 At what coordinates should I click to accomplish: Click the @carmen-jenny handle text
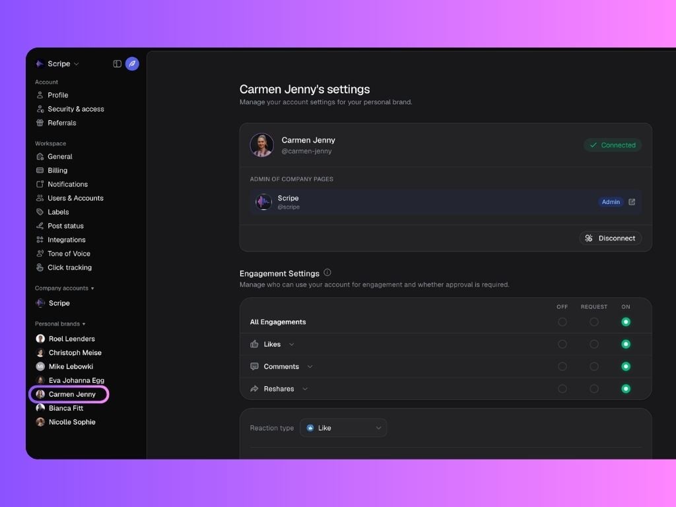click(306, 151)
